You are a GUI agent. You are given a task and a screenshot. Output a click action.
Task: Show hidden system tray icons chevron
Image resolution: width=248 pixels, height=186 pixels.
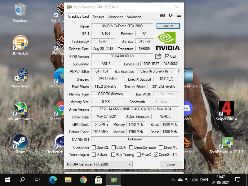pyautogui.click(x=173, y=180)
